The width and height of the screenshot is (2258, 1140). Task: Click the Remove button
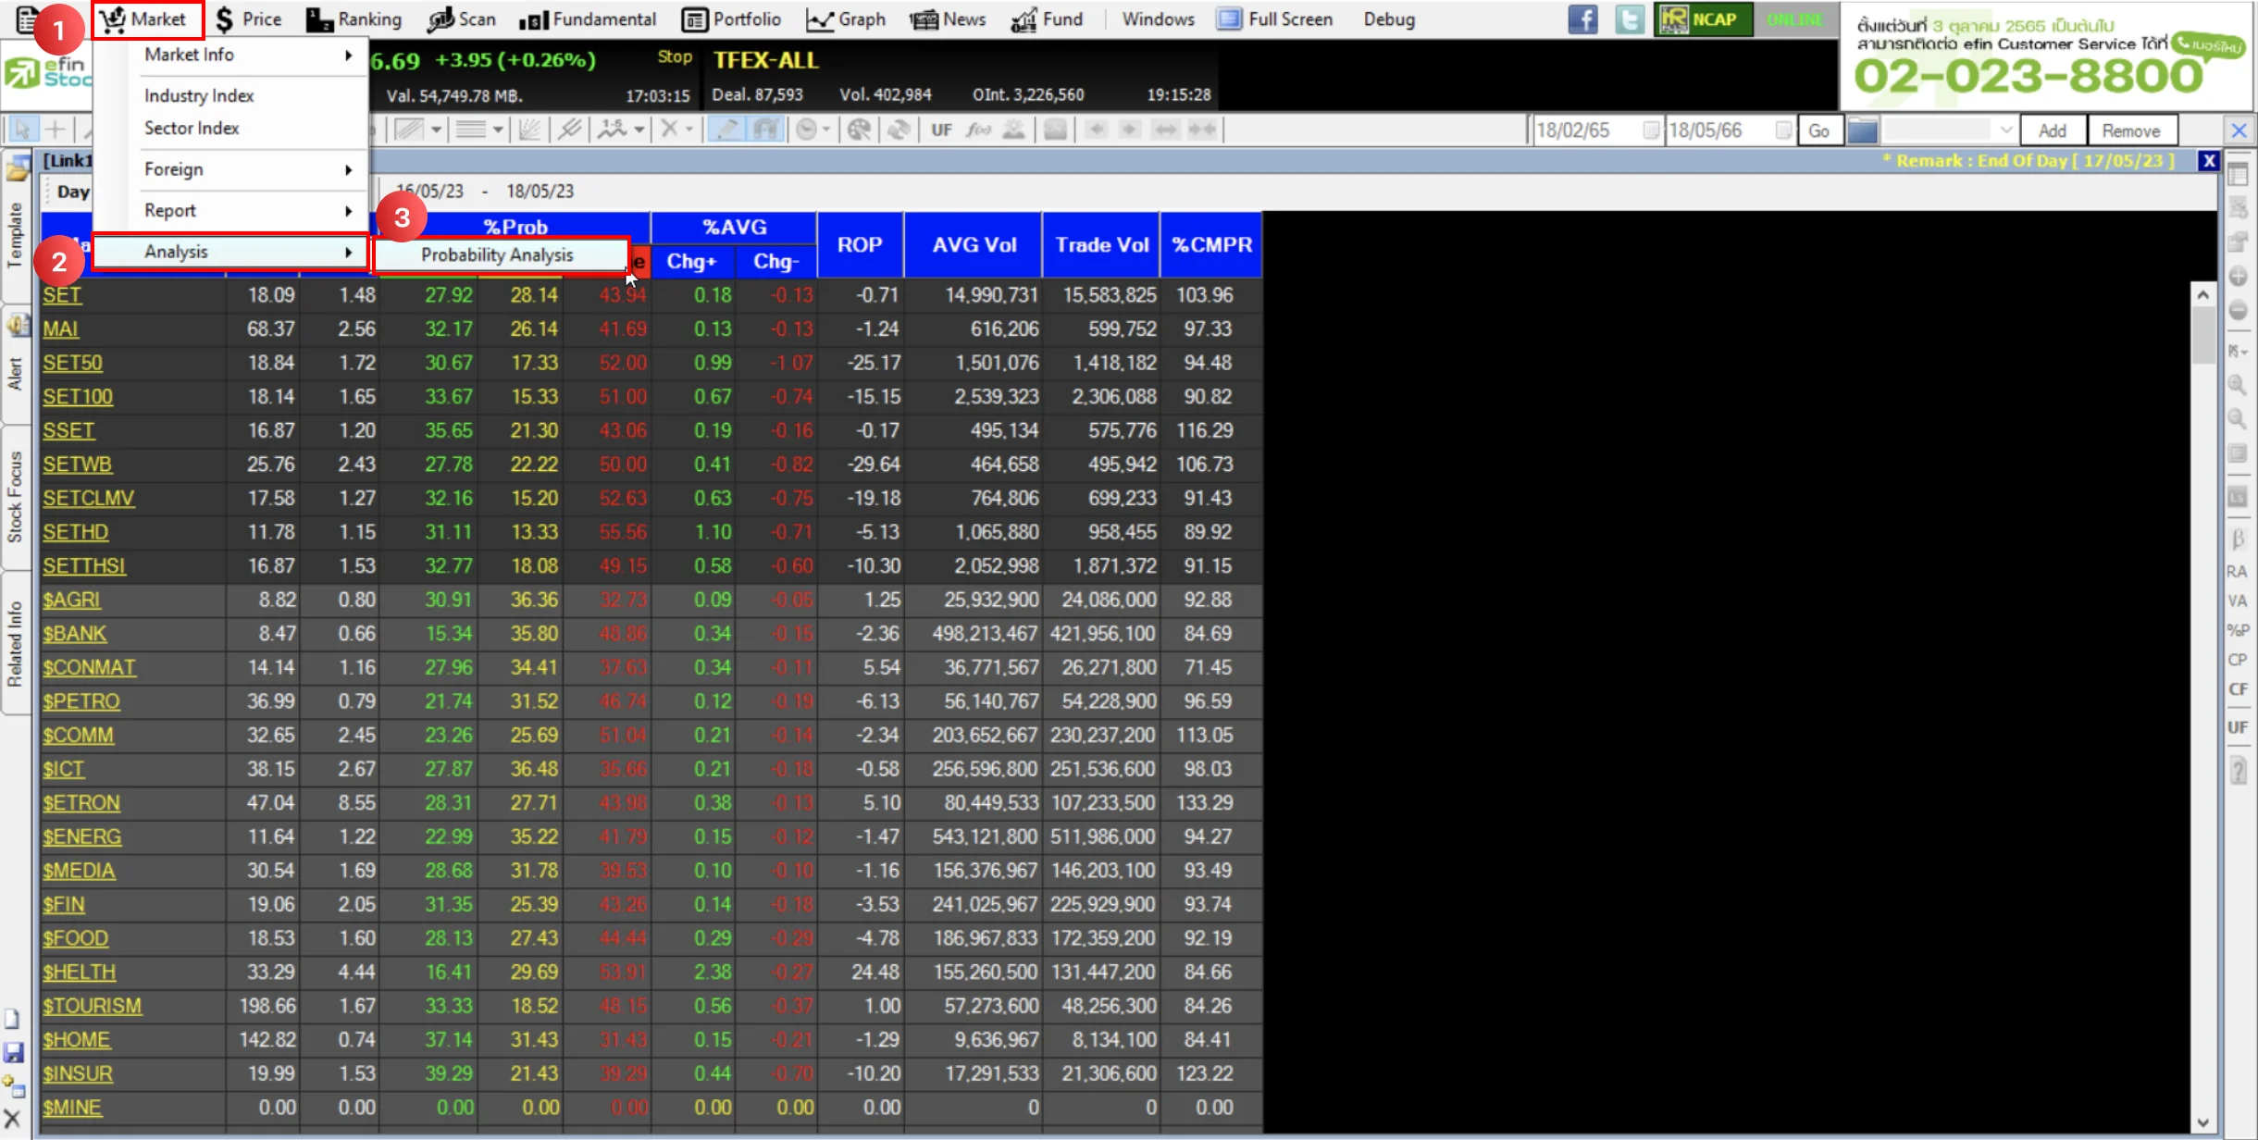point(2130,130)
